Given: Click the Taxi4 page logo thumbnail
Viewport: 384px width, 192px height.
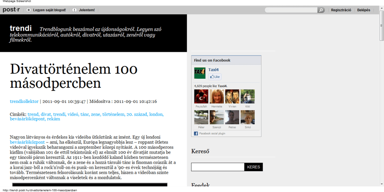Looking at the screenshot, I should tap(200, 73).
